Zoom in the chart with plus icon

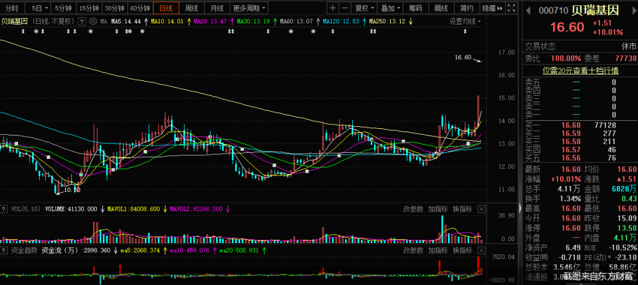[333, 8]
